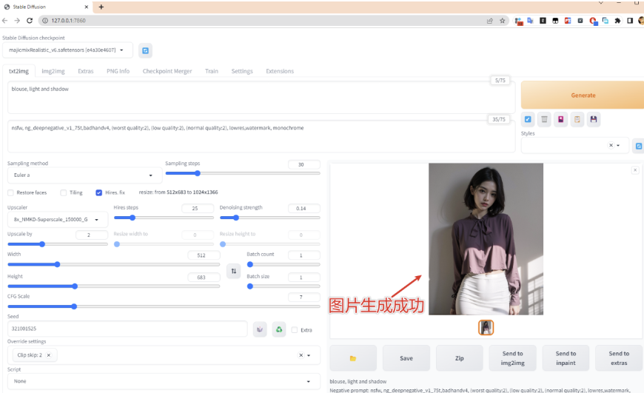Image resolution: width=644 pixels, height=393 pixels.
Task: Adjust the Upscale by slider
Action: tap(58, 244)
